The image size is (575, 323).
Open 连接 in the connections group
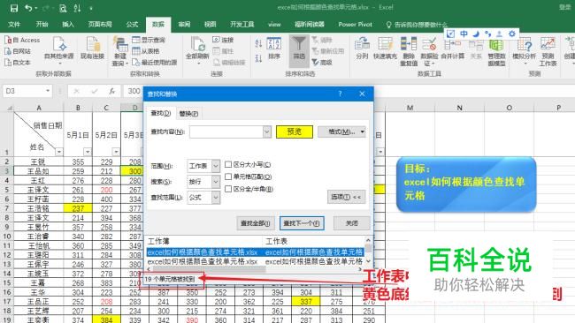coord(223,40)
